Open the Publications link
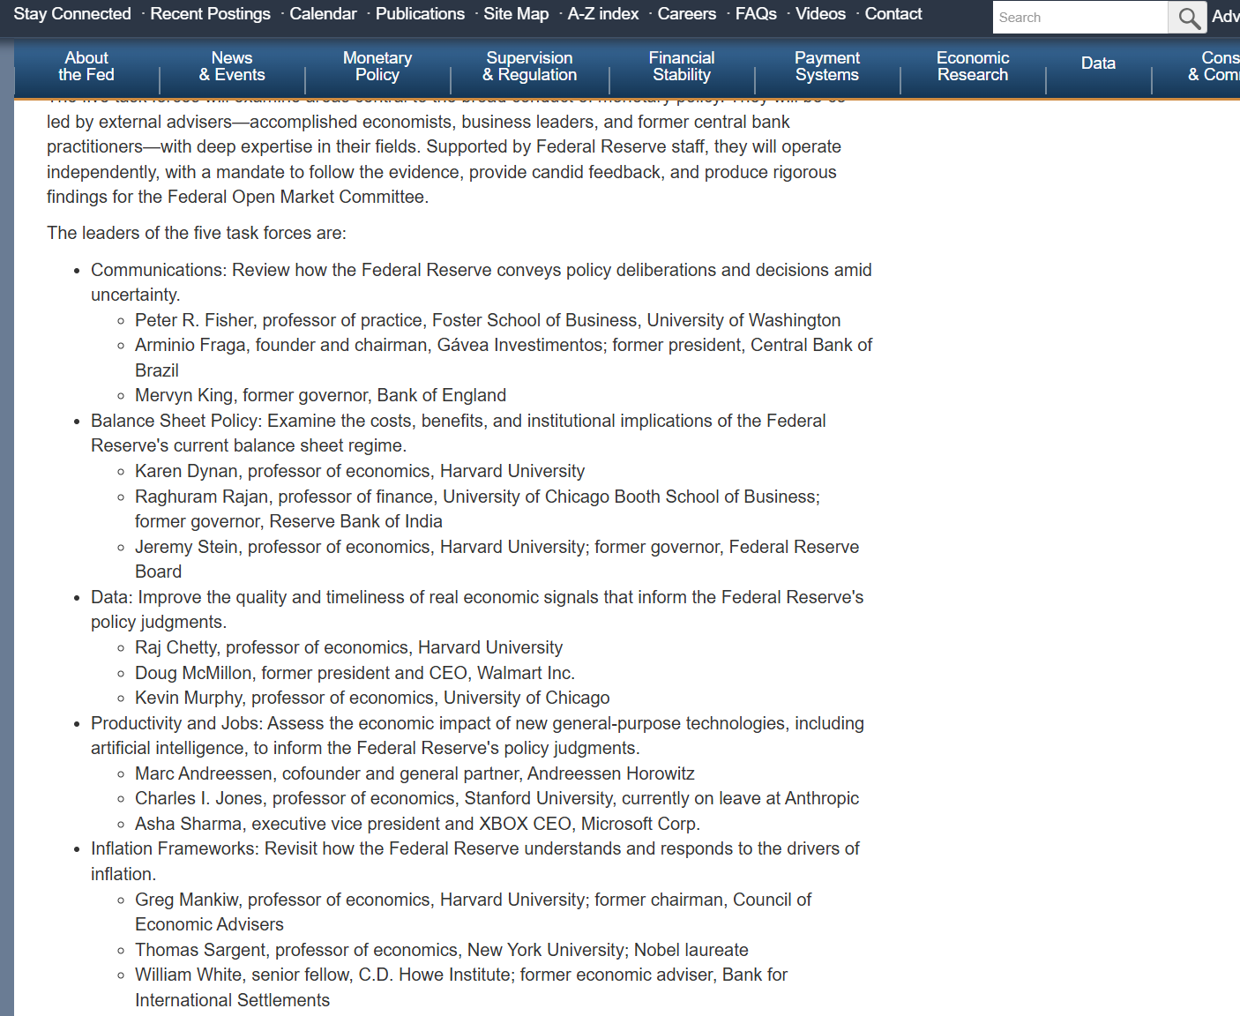1240x1016 pixels. [420, 14]
